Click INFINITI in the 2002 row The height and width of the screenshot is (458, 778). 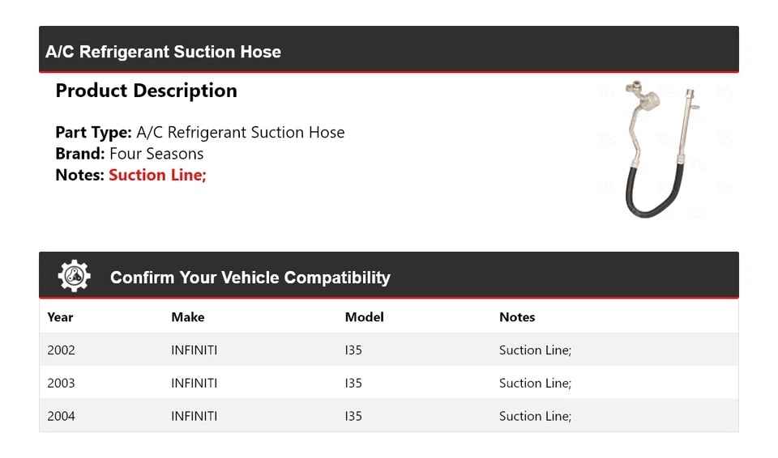[x=194, y=350]
